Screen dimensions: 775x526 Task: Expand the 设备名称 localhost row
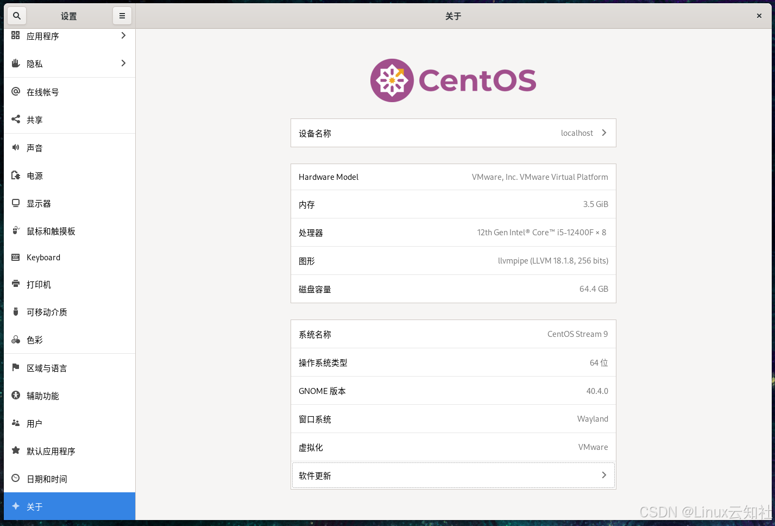pyautogui.click(x=453, y=133)
